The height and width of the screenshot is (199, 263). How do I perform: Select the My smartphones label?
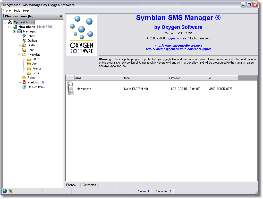point(24,22)
